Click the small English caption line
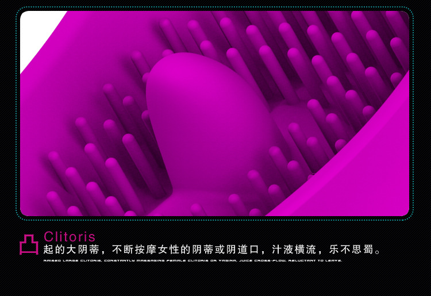Image resolution: width=431 pixels, height=296 pixels. click(x=193, y=261)
